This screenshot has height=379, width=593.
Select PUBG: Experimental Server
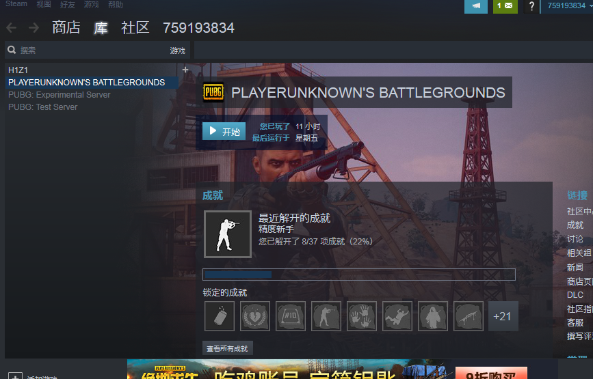pyautogui.click(x=60, y=95)
